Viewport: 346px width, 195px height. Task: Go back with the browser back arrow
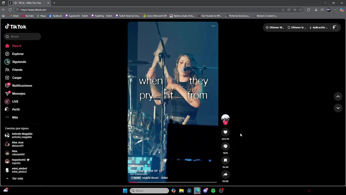(x=4, y=10)
